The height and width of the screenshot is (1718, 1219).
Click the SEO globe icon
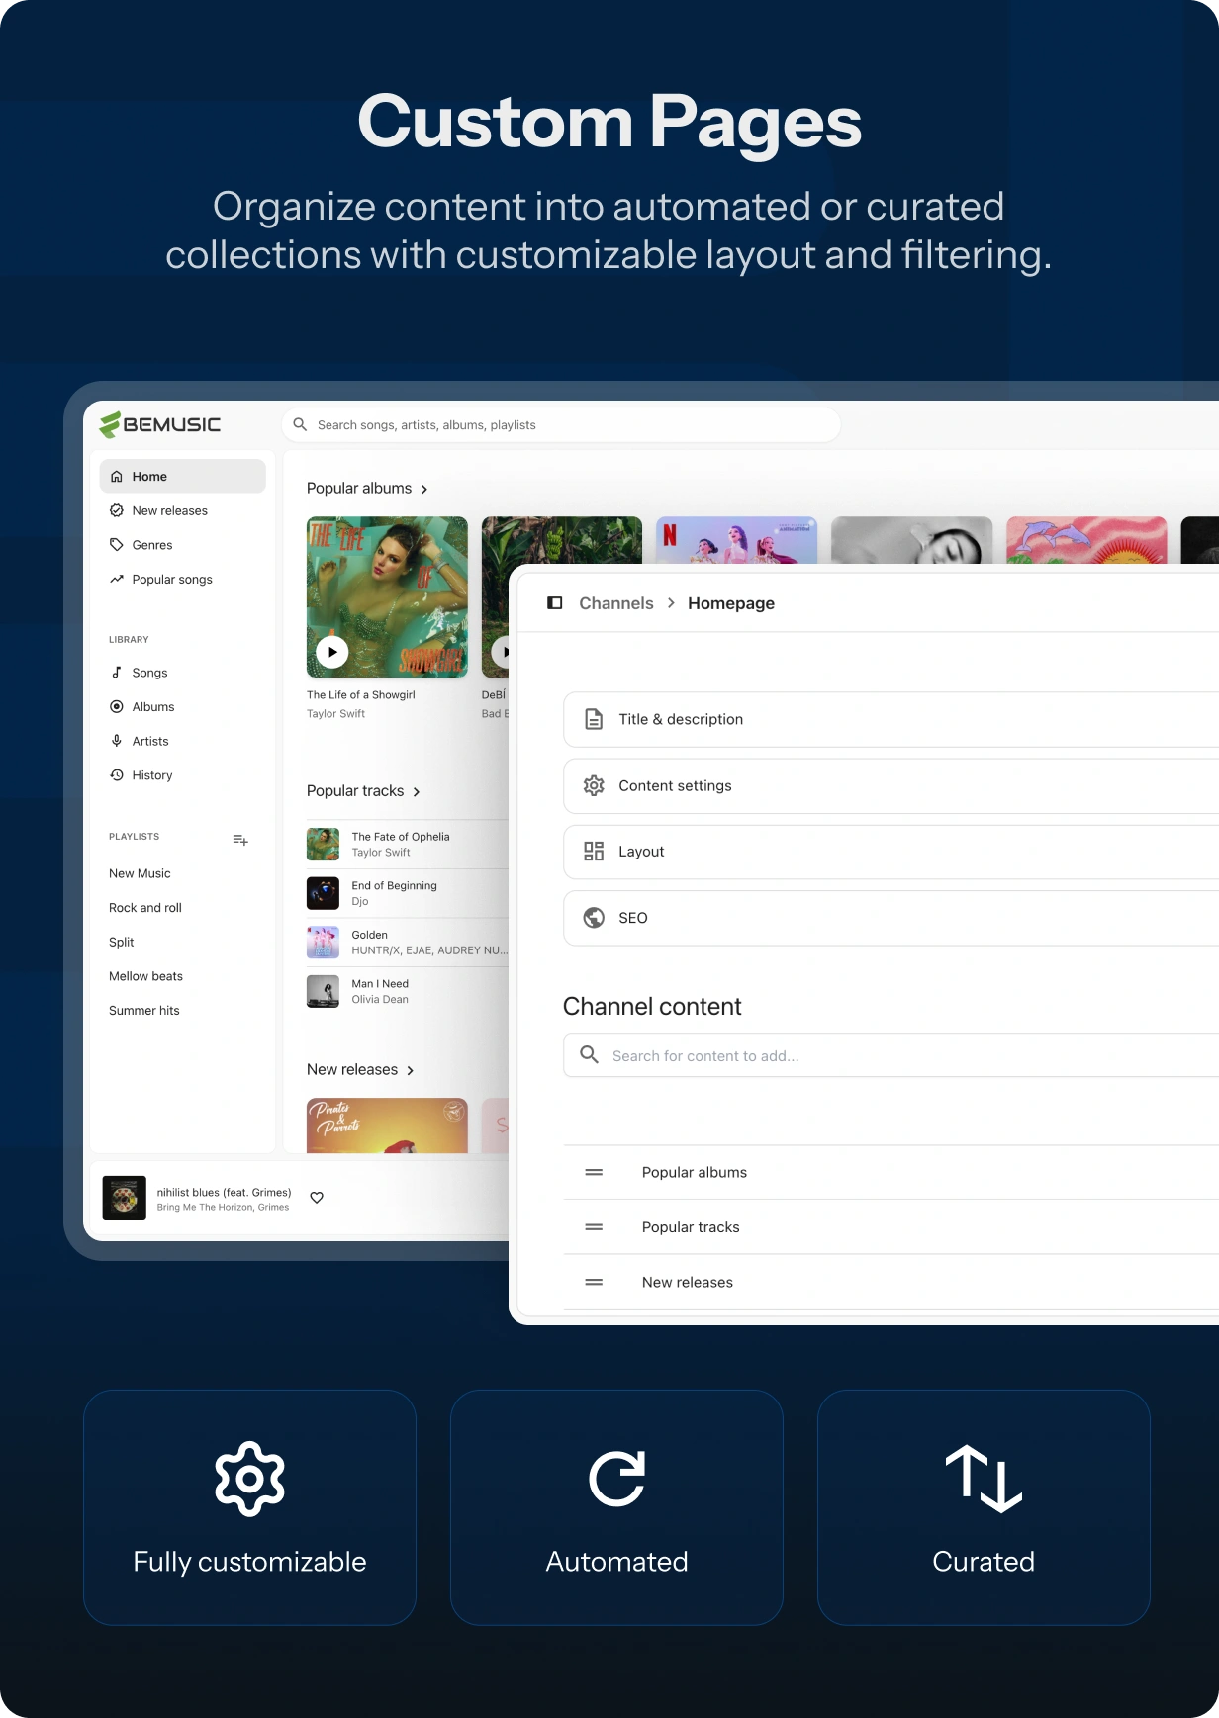594,918
